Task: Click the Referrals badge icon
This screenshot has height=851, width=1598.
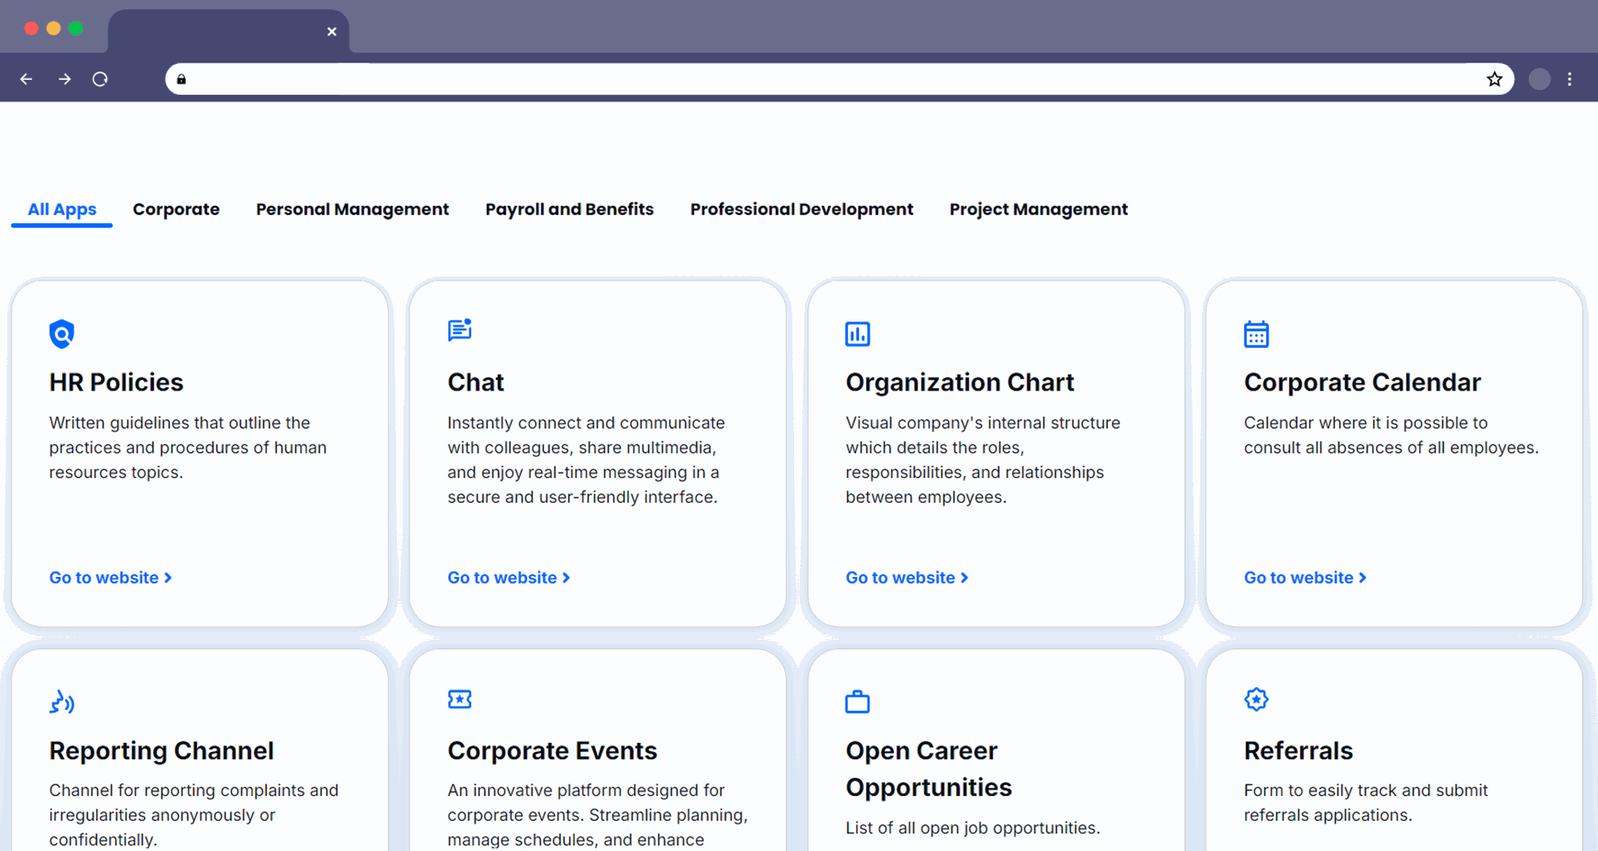Action: pyautogui.click(x=1256, y=699)
